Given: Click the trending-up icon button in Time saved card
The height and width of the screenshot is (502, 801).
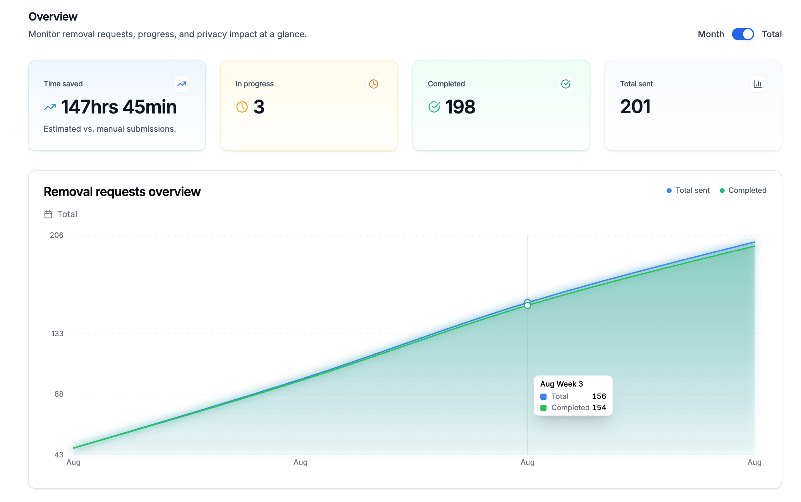Looking at the screenshot, I should pos(181,84).
